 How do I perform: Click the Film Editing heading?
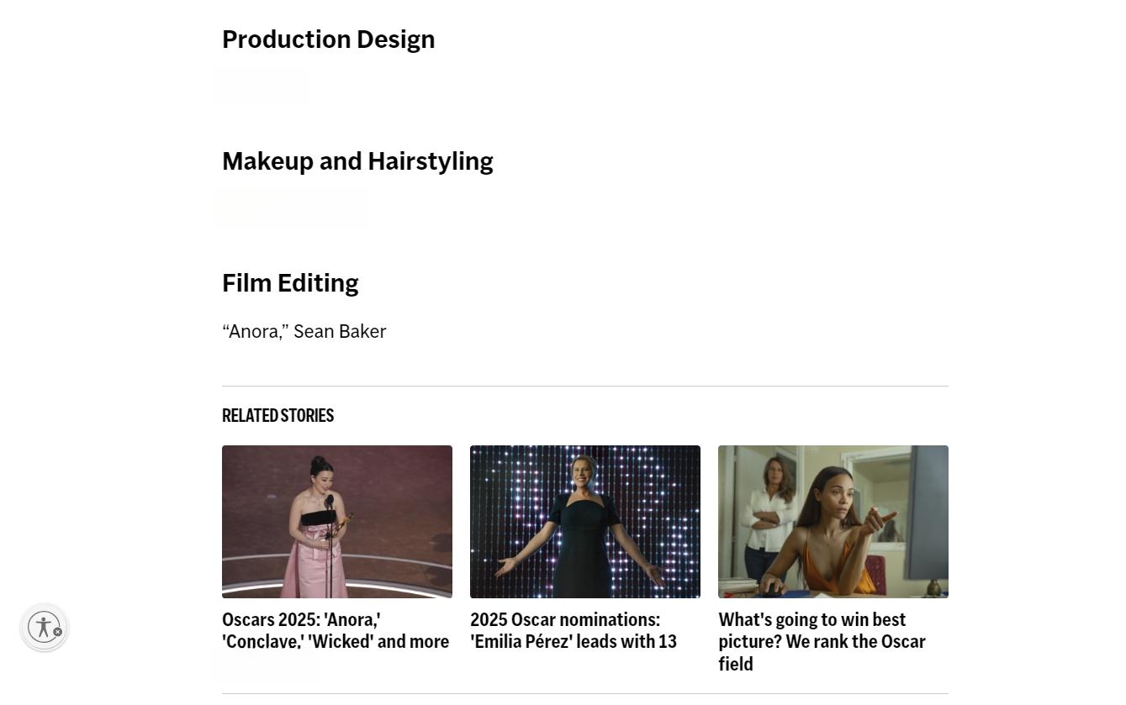point(290,283)
